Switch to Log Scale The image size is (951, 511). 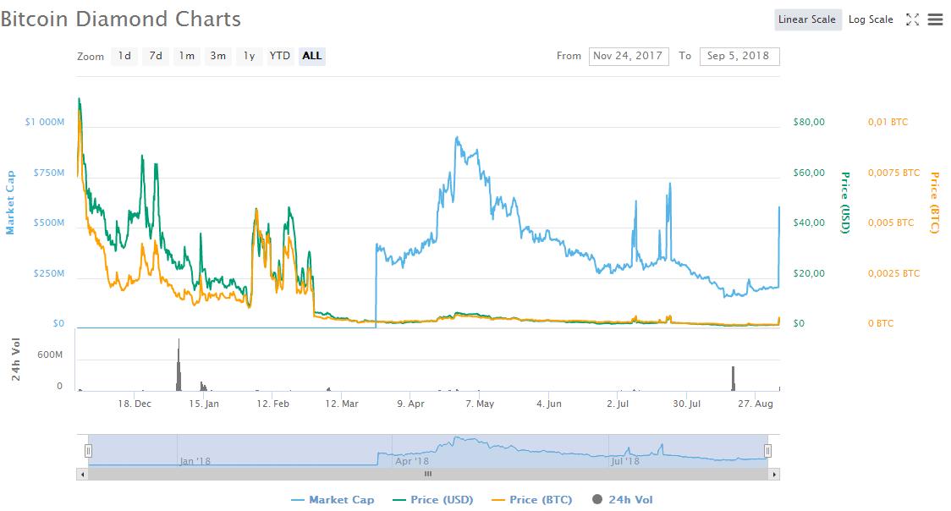point(871,19)
